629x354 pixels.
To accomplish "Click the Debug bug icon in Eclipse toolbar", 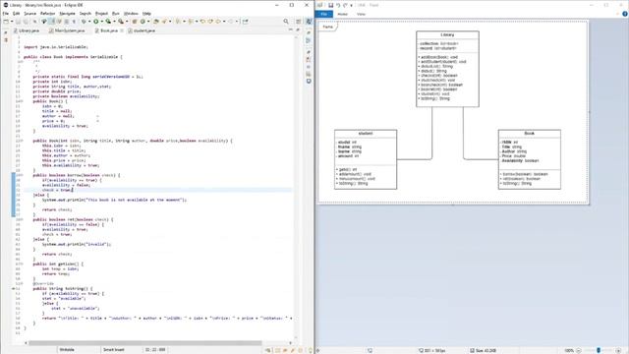I will pyautogui.click(x=84, y=22).
